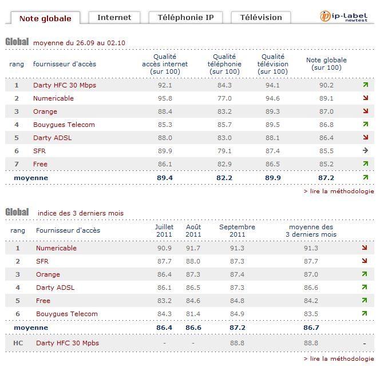The width and height of the screenshot is (380, 371).
Task: Click green arrow in moyenne 87.2 row
Action: tap(365, 178)
